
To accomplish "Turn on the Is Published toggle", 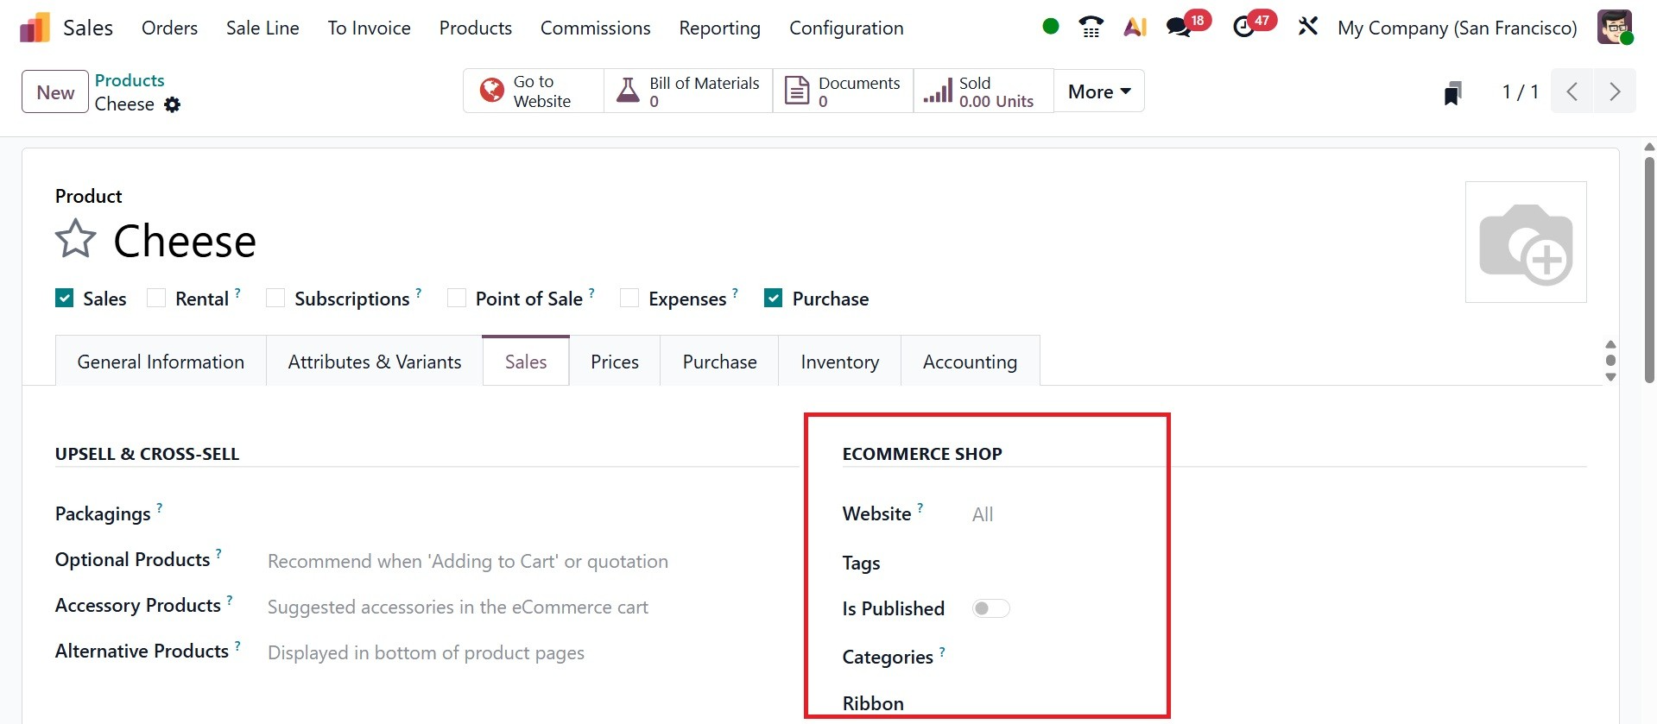I will pos(990,608).
